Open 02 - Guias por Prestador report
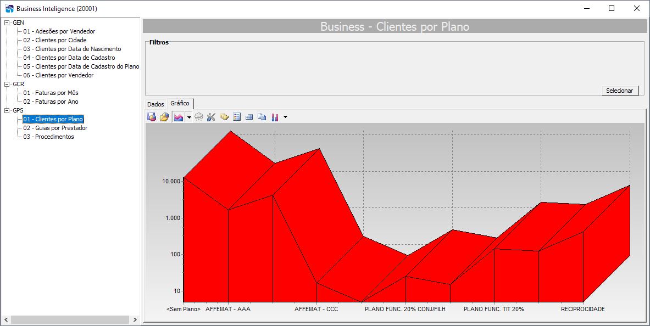This screenshot has height=326, width=650. click(x=55, y=128)
